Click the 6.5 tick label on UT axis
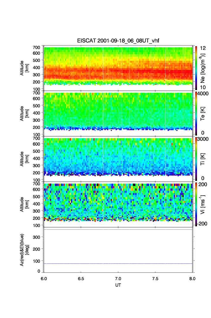The image size is (211, 318). tap(81, 279)
